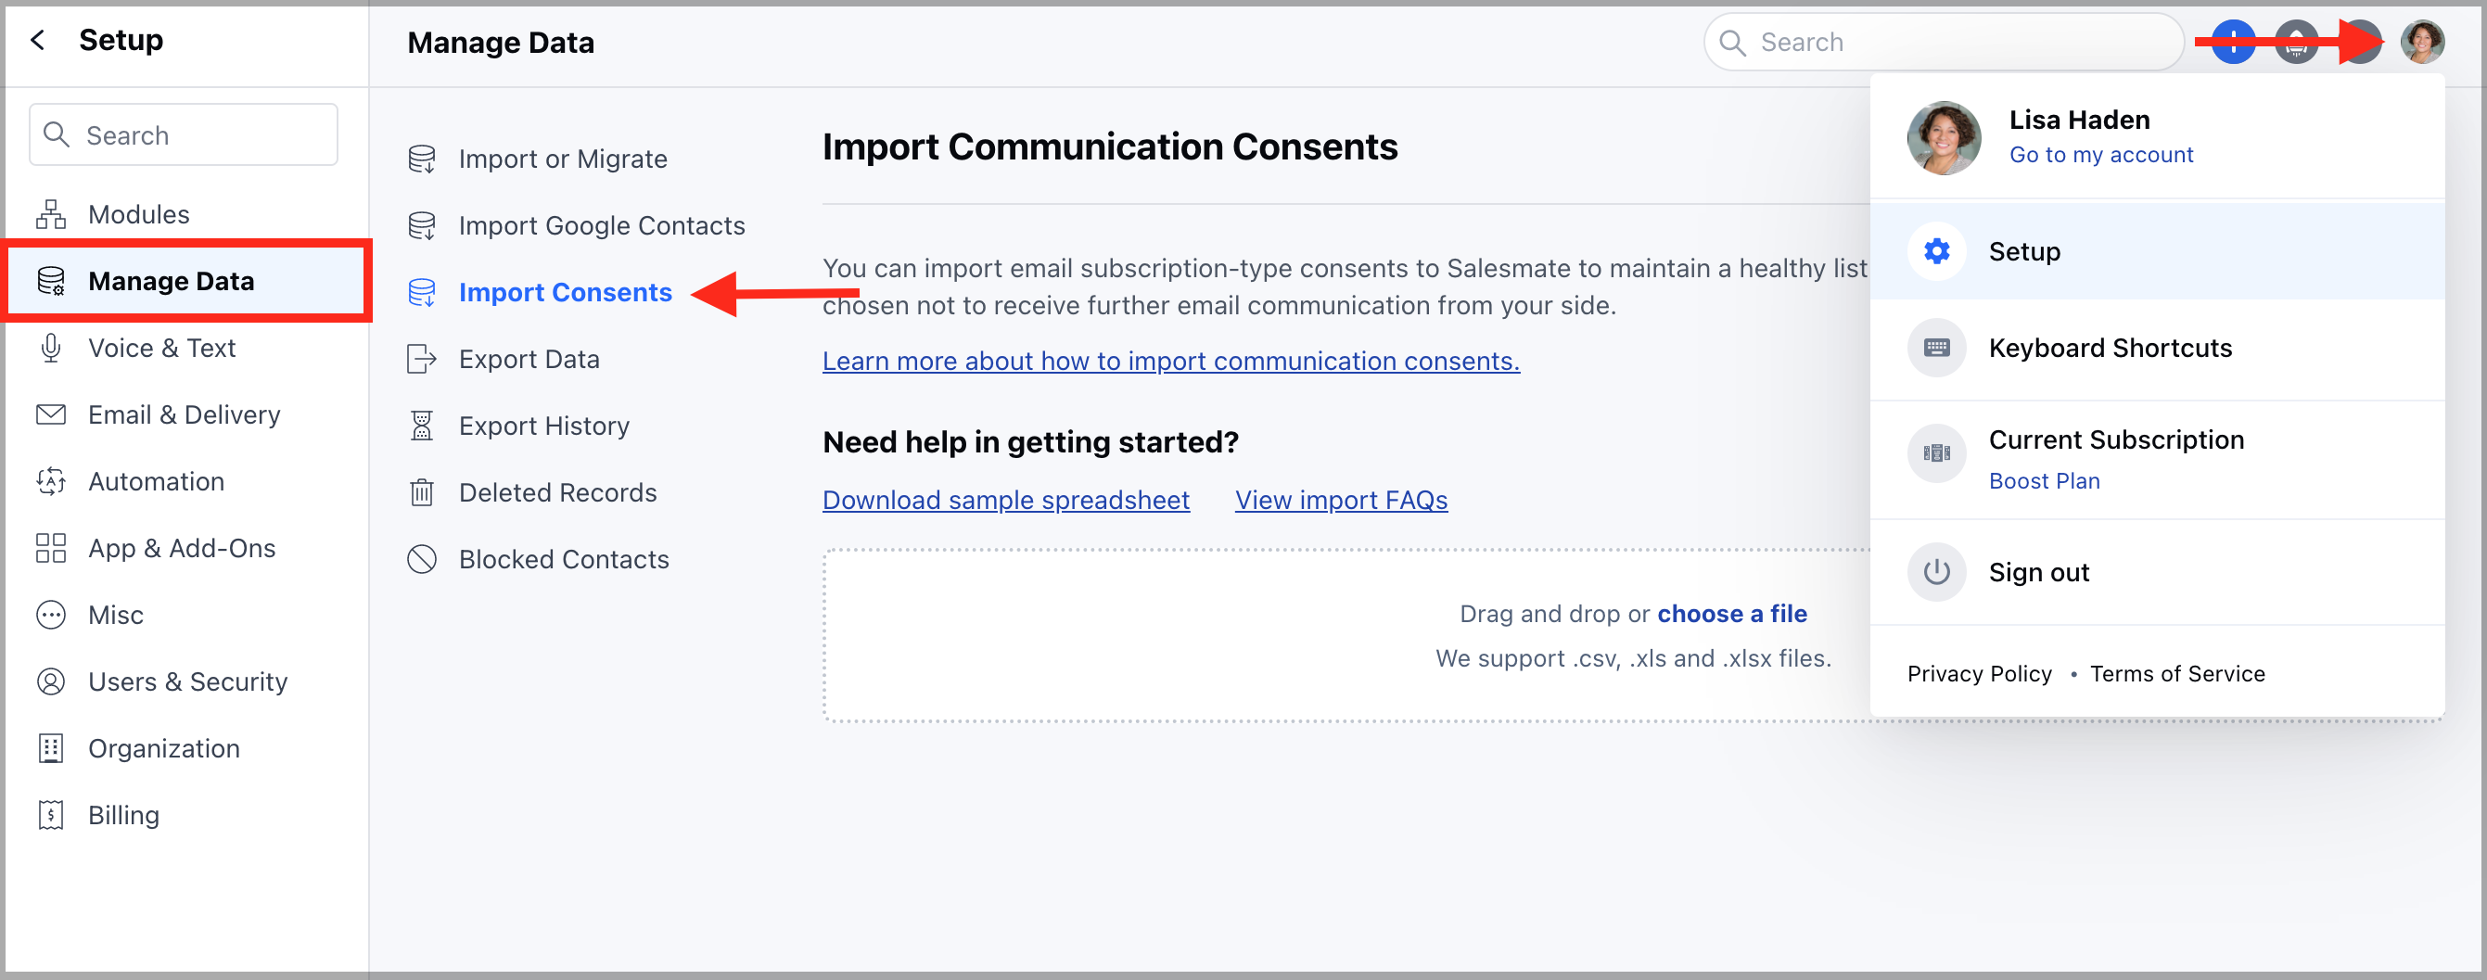This screenshot has width=2487, height=980.
Task: Open Export History via the hourglass icon
Action: (422, 425)
